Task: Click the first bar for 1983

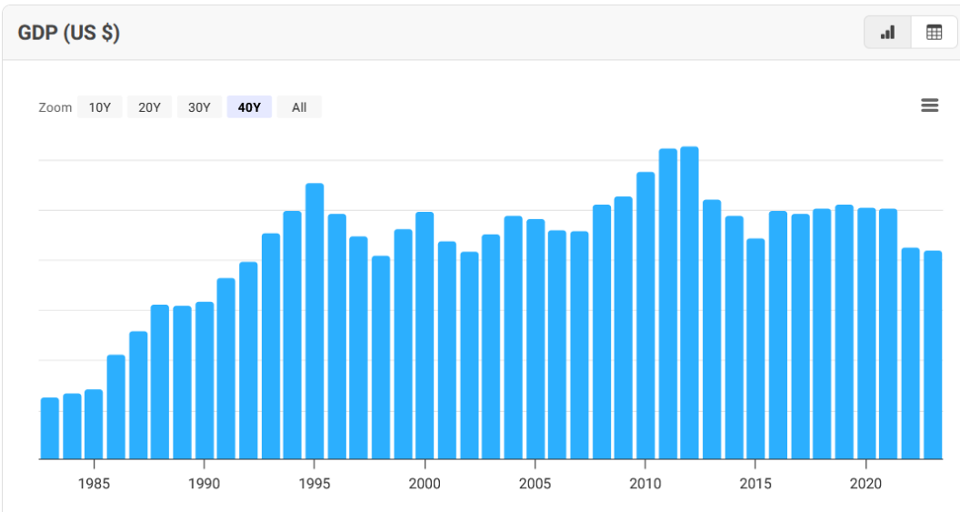Action: point(50,428)
